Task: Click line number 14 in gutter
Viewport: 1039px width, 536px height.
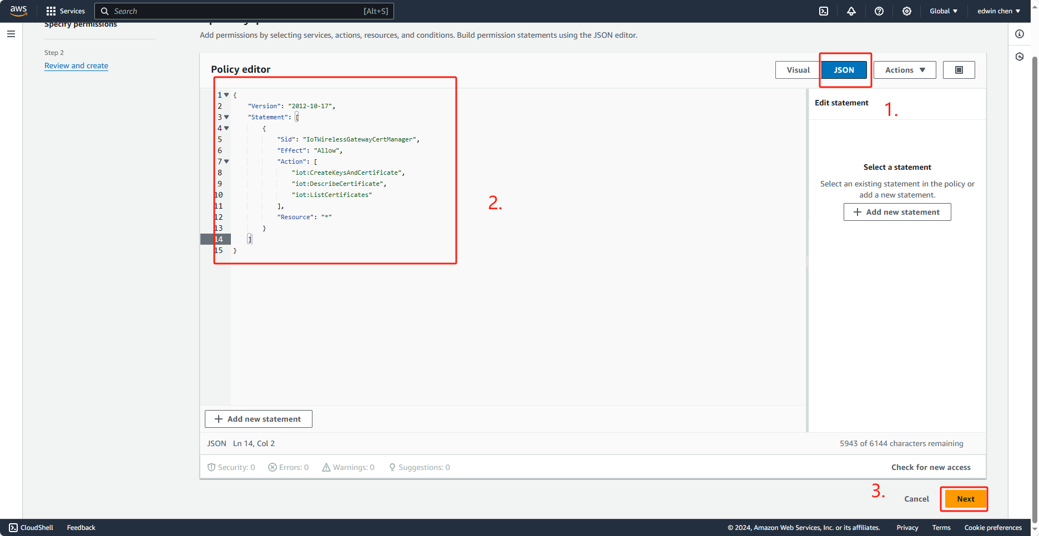Action: click(x=218, y=239)
